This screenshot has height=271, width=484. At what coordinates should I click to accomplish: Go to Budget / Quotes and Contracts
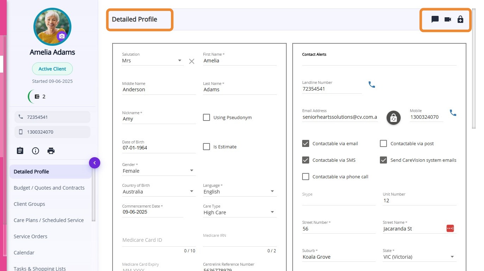(x=49, y=188)
